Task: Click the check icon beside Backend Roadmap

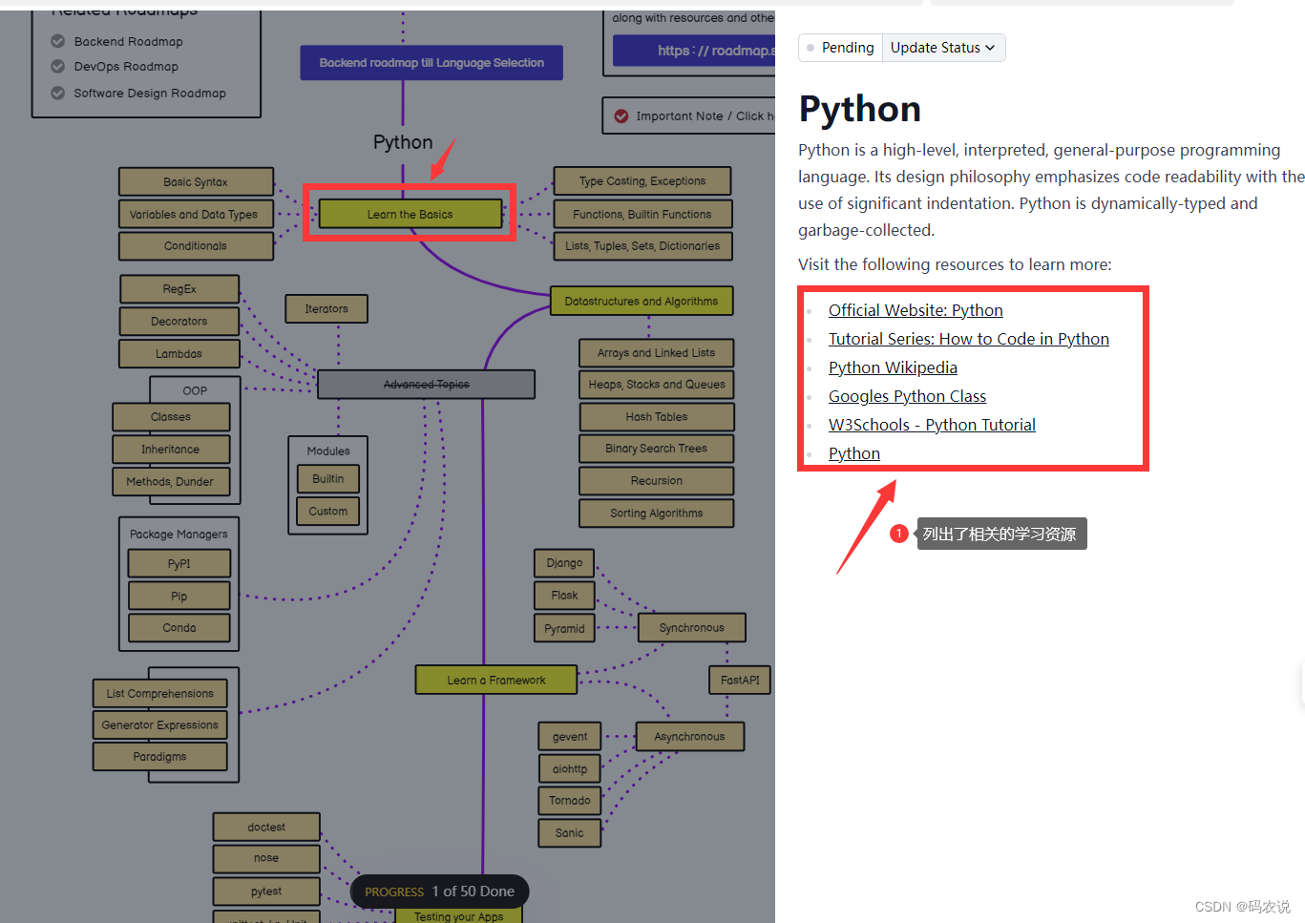Action: click(58, 41)
